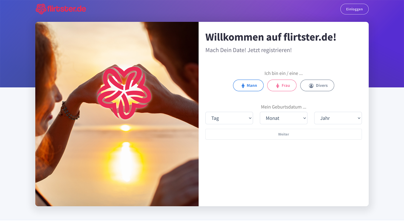This screenshot has height=221, width=404.
Task: Click the chevron arrow of Tag field
Action: (250, 118)
